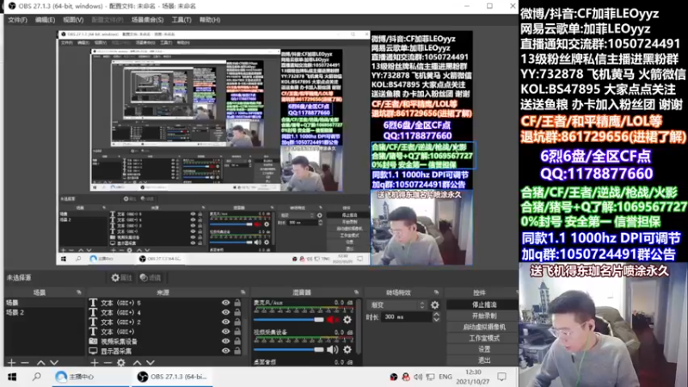The width and height of the screenshot is (688, 387).
Task: Click the OBS tray icon in the system tray
Action: [x=394, y=377]
